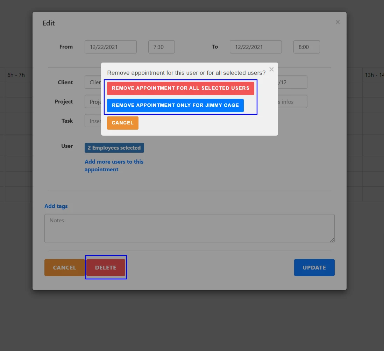Cancel editing the appointment

[x=64, y=267]
